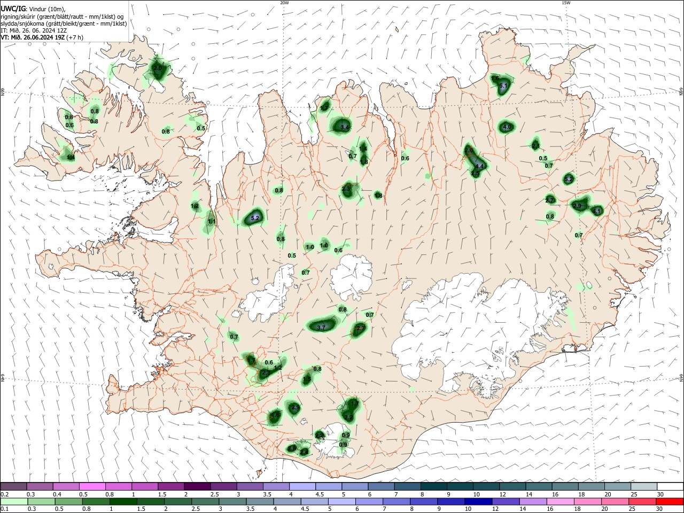
Task: Select the bright pink-magenta swatch in upper legend row
Action: 92,486
